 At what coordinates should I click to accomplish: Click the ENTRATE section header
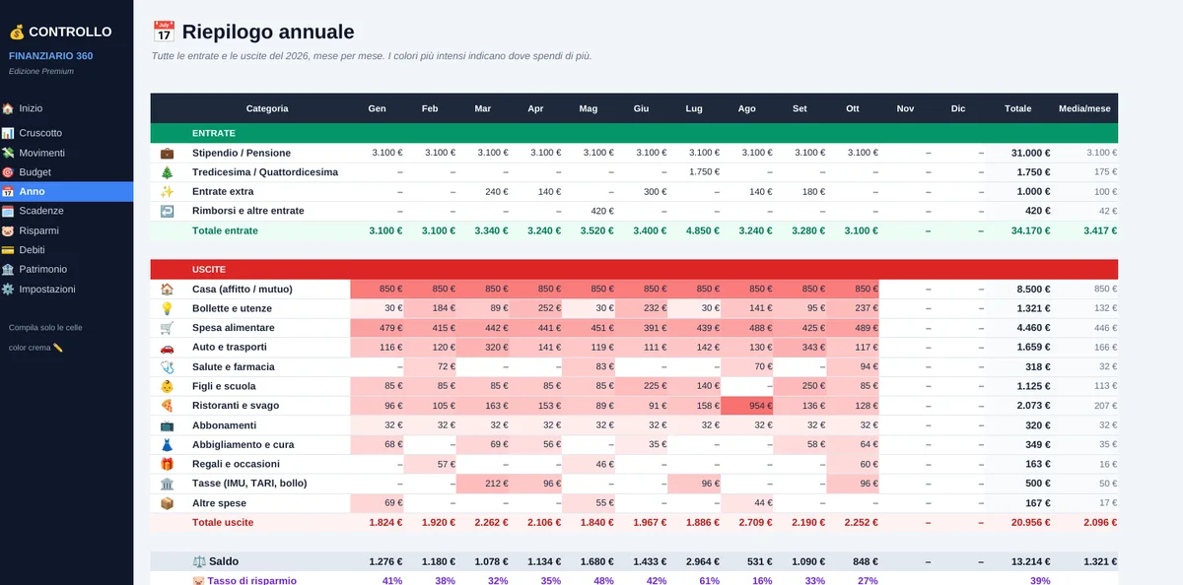(x=634, y=133)
